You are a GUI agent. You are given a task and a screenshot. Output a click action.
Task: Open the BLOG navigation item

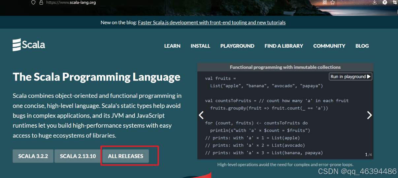coord(362,46)
